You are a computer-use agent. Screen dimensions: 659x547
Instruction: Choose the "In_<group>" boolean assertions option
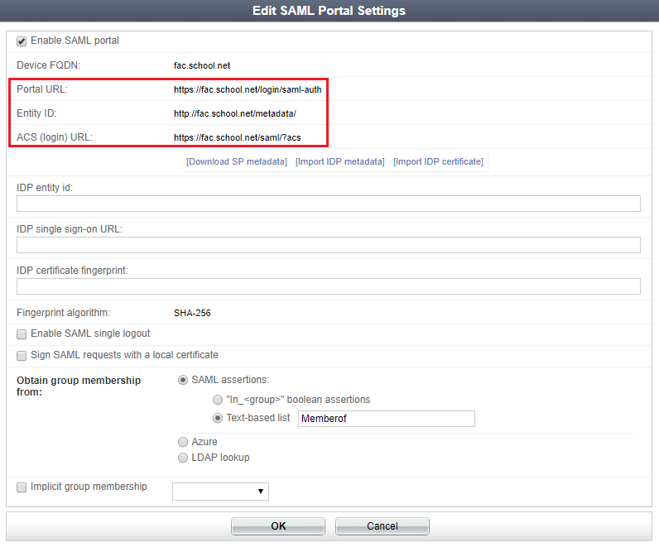[x=218, y=400]
